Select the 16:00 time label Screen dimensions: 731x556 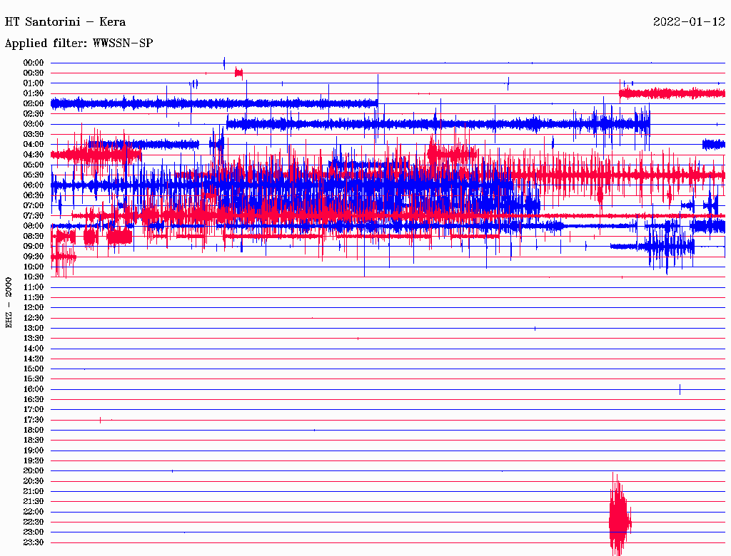34,389
